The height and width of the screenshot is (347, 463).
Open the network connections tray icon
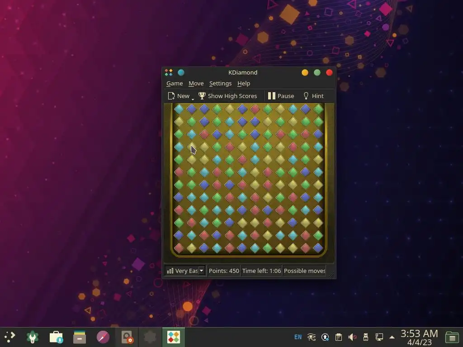(x=379, y=337)
